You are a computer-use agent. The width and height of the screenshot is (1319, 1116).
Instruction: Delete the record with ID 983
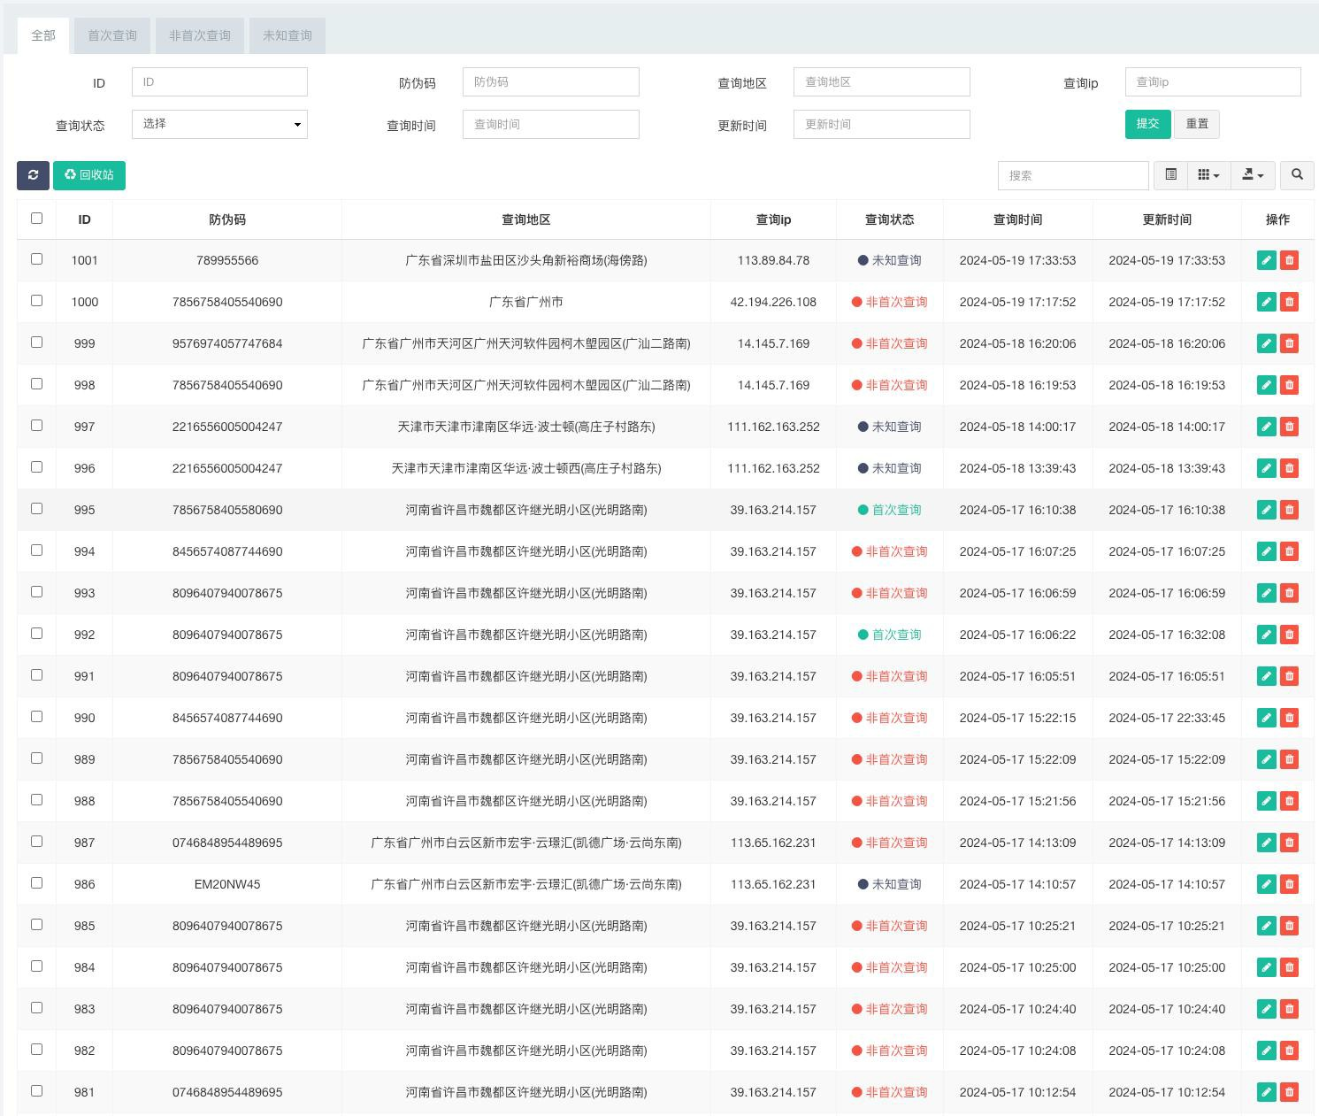coord(1289,1009)
